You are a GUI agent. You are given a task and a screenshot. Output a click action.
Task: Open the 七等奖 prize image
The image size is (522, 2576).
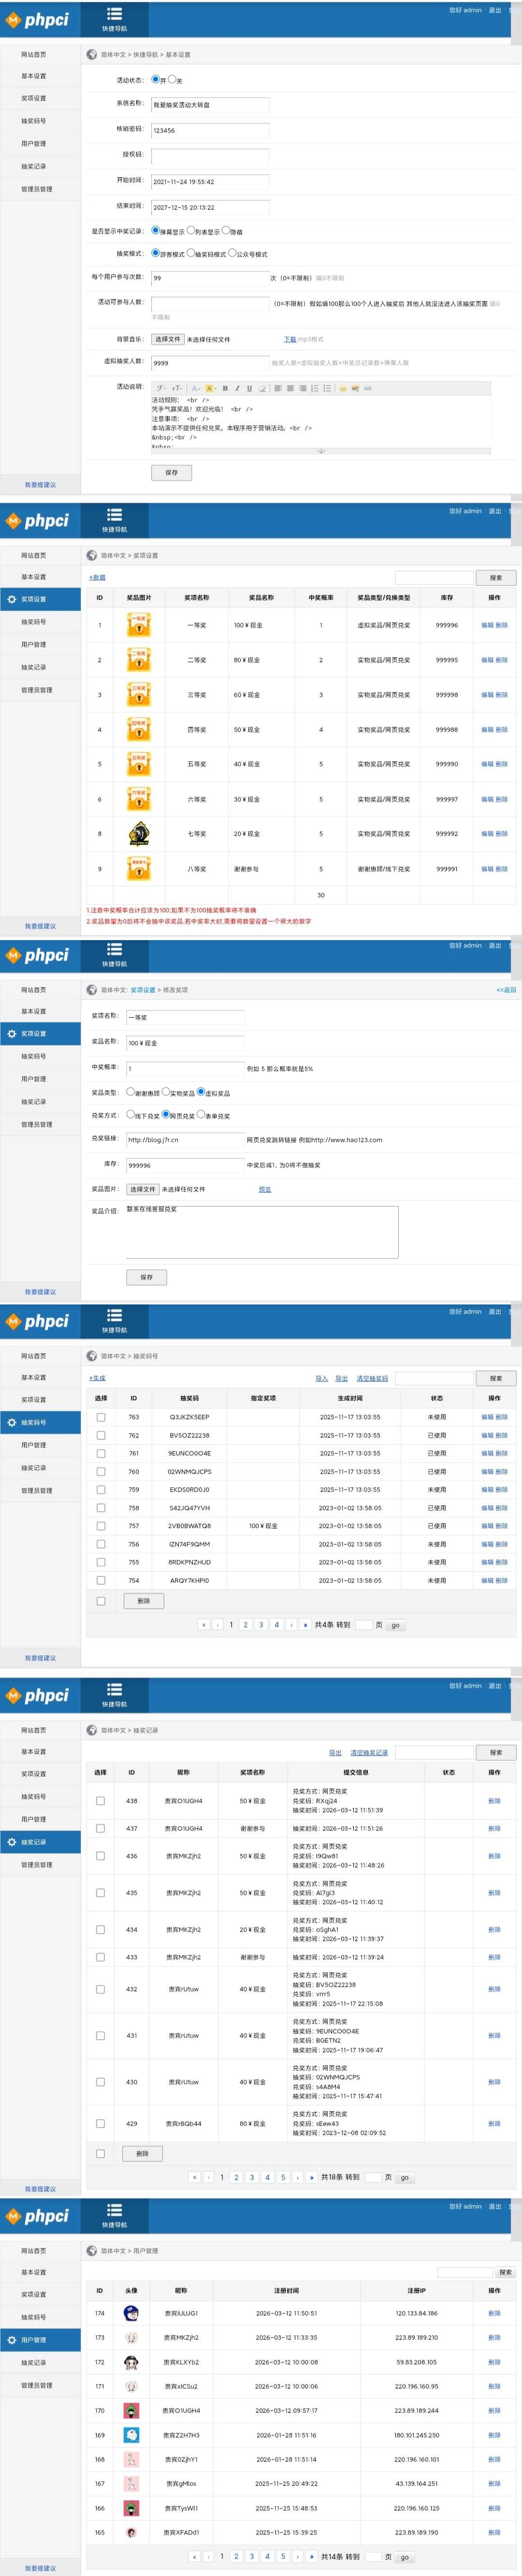tap(139, 833)
